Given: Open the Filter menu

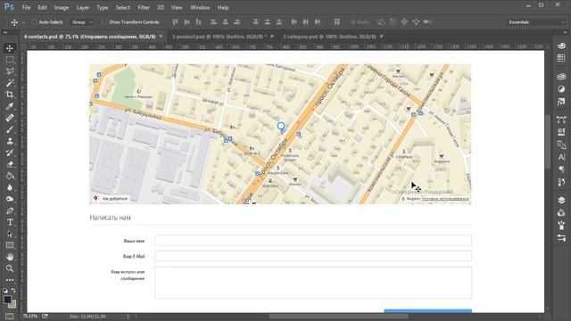Looking at the screenshot, I should coord(144,7).
